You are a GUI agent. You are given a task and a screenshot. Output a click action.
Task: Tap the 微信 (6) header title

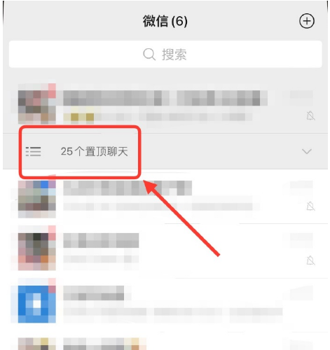pyautogui.click(x=165, y=21)
